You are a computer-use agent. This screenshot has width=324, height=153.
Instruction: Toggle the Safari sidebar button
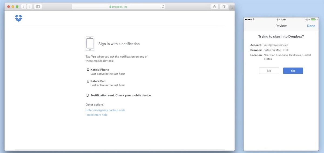[x=38, y=6]
